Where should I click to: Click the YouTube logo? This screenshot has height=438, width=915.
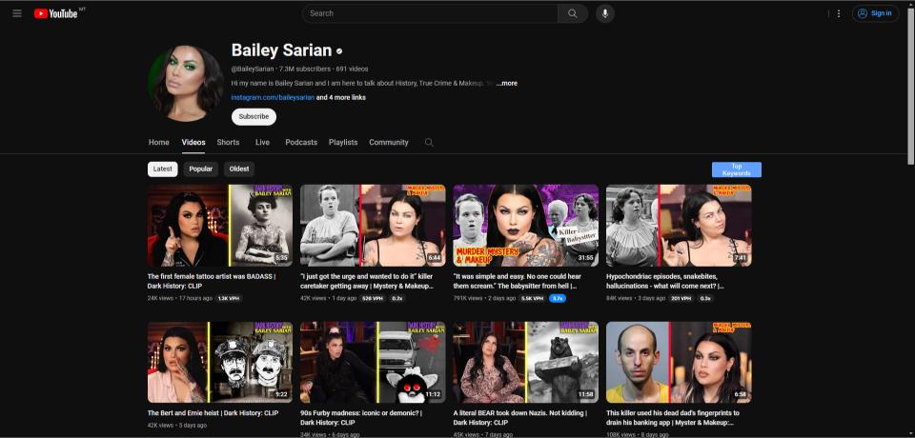(56, 13)
